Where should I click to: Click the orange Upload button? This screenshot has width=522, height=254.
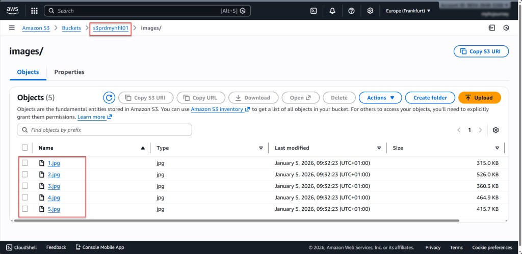pos(479,98)
